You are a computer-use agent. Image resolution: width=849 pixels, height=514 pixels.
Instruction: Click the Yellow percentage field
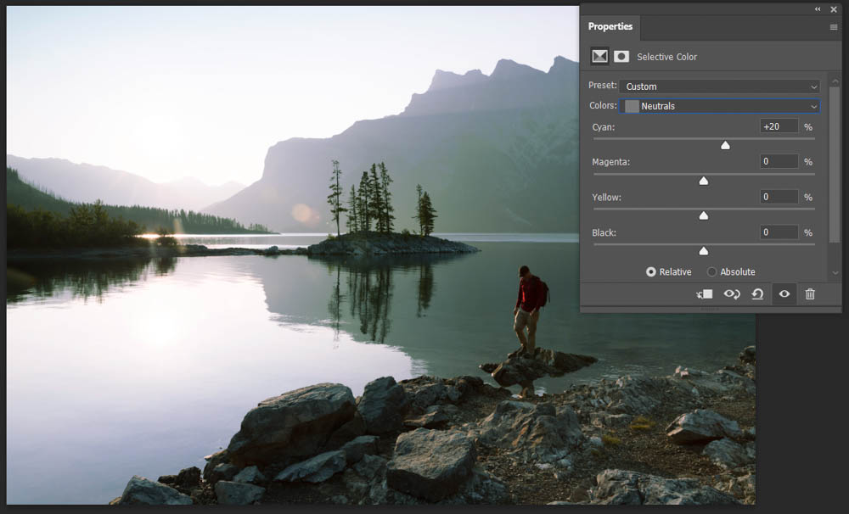[779, 197]
